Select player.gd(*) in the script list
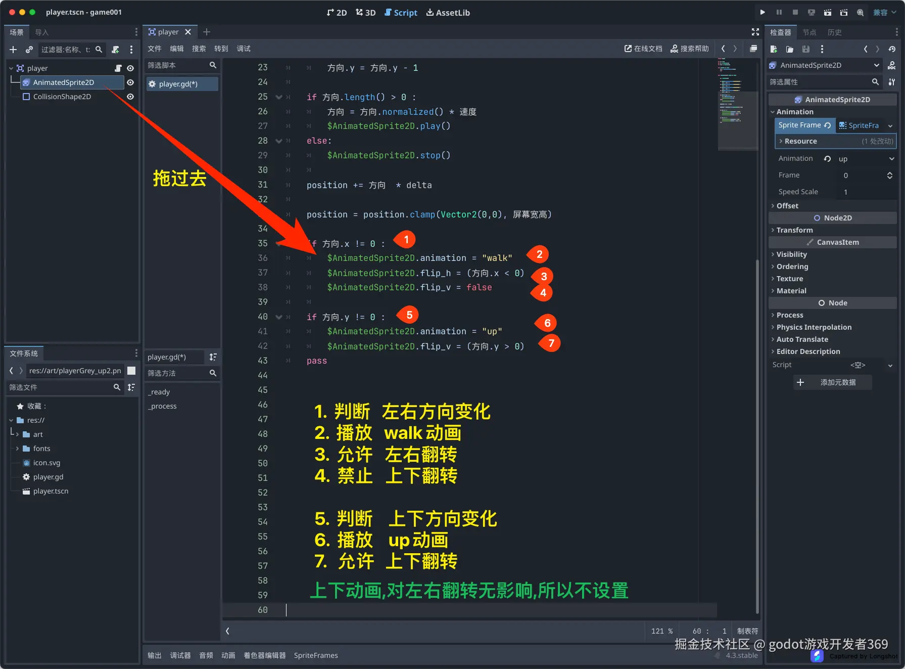905x669 pixels. coord(182,84)
